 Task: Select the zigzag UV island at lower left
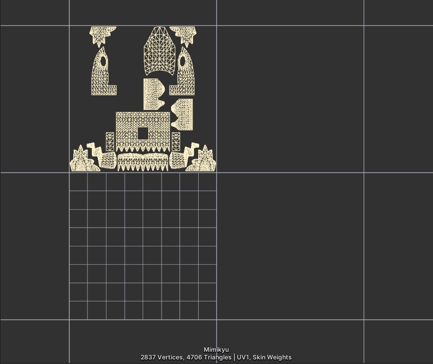click(x=95, y=150)
